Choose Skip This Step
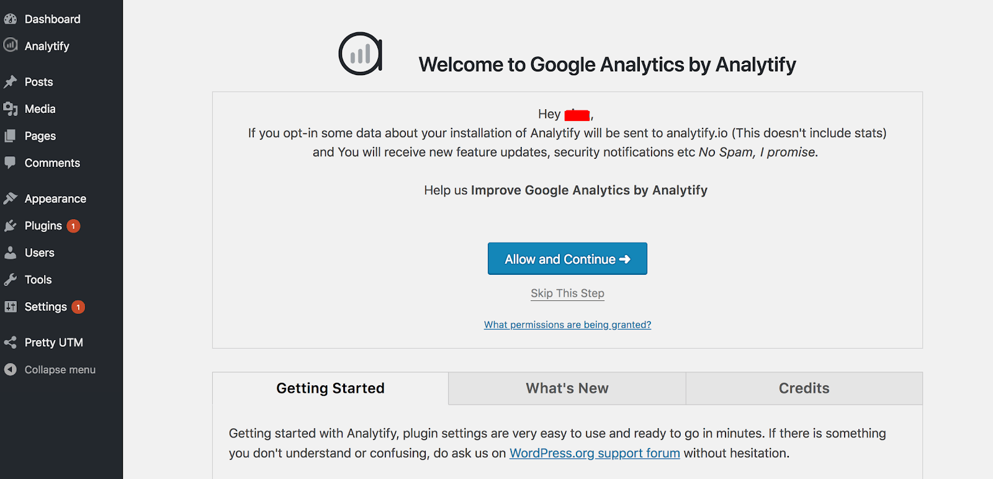Image resolution: width=993 pixels, height=479 pixels. [x=567, y=293]
